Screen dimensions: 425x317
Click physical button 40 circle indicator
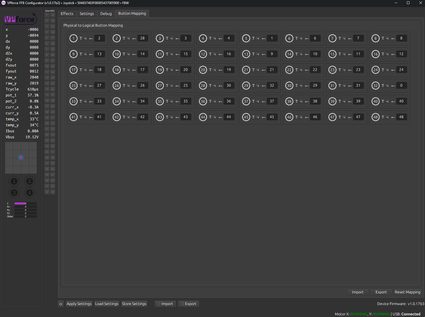pyautogui.click(x=376, y=101)
